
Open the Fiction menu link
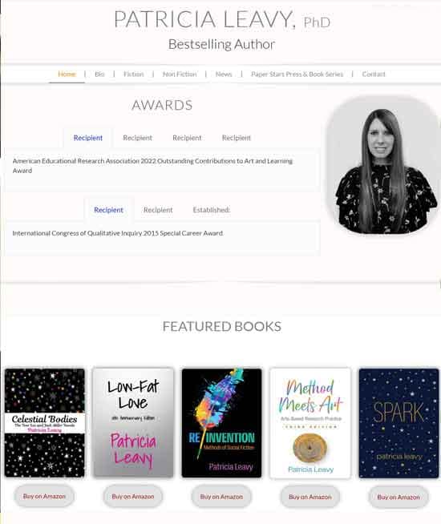(x=133, y=75)
